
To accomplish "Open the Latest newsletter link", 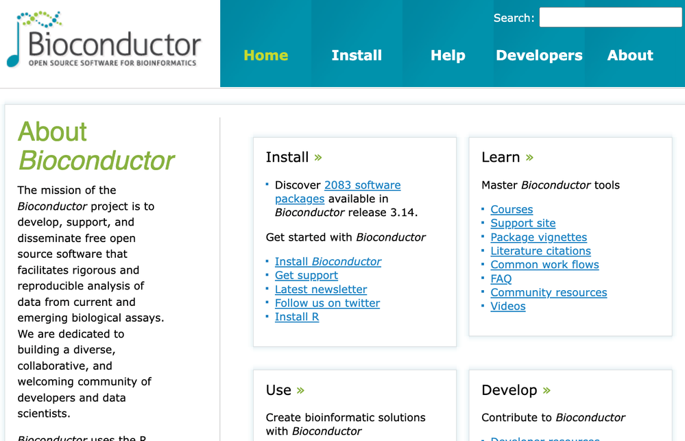I will (321, 289).
